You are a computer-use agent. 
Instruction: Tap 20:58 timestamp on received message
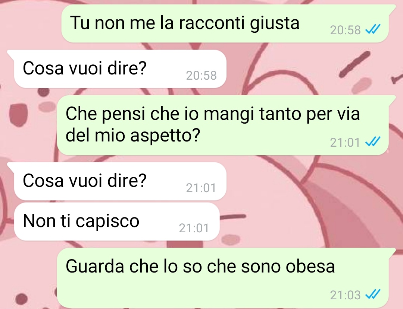(x=201, y=76)
